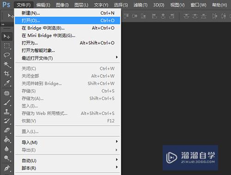This screenshot has height=175, width=231.
Task: Select the Clone Stamp tool
Action: click(7, 112)
